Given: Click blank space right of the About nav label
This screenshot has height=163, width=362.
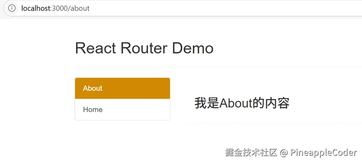Looking at the screenshot, I should 140,88.
